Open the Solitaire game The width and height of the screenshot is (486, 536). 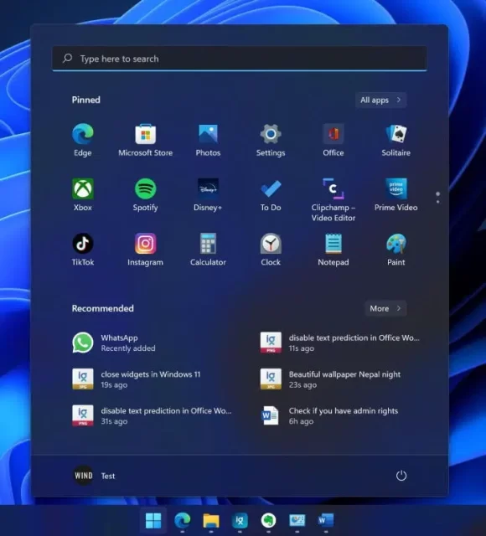click(396, 140)
